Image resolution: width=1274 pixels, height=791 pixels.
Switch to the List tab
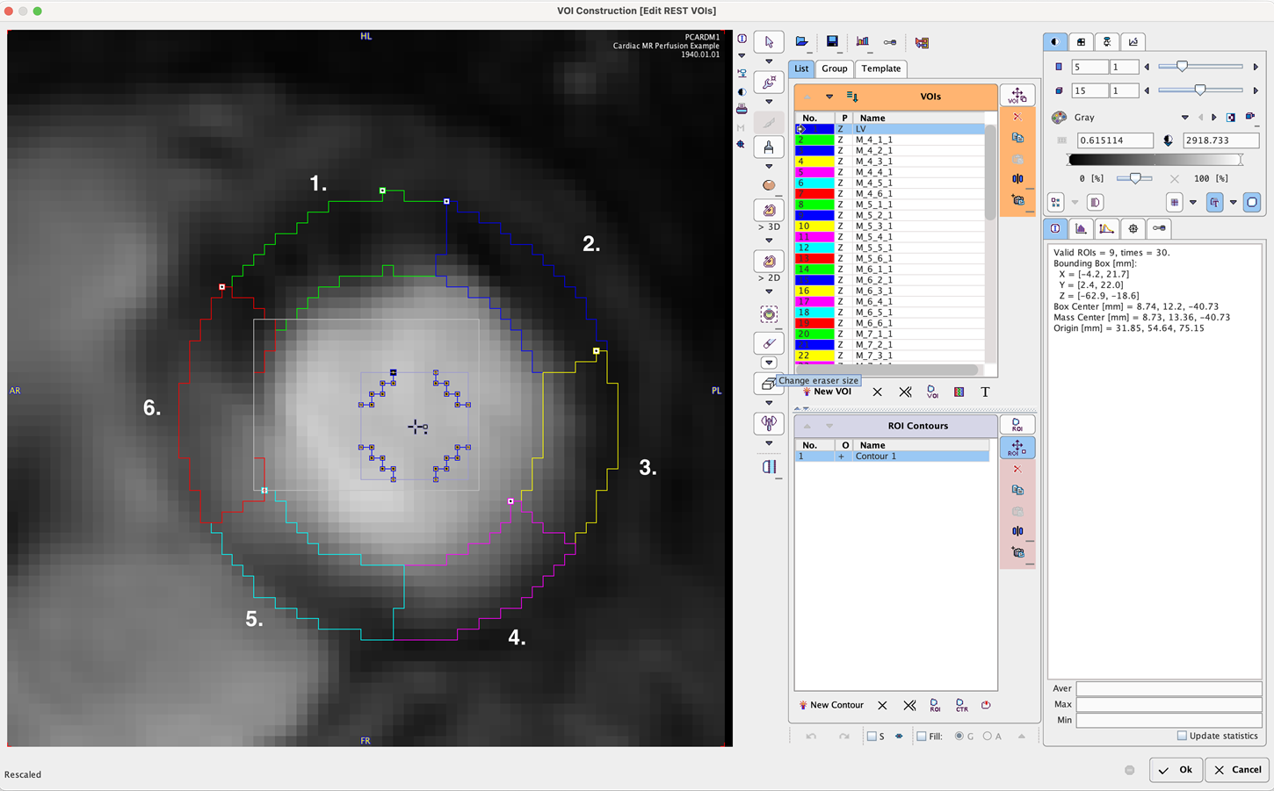tap(801, 68)
